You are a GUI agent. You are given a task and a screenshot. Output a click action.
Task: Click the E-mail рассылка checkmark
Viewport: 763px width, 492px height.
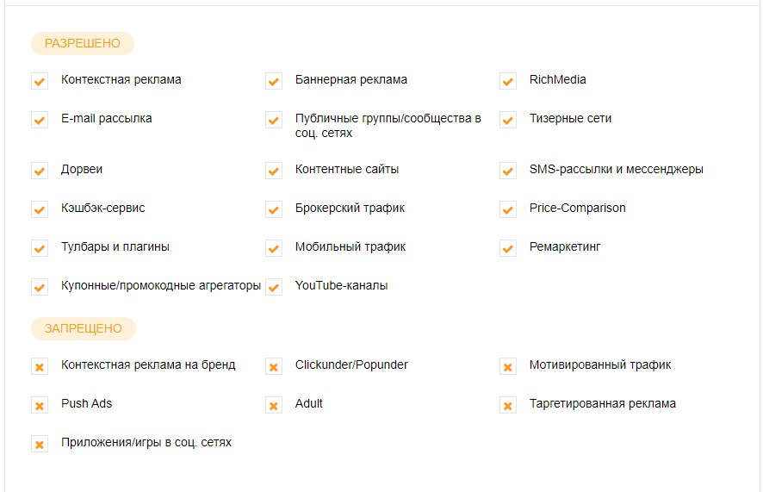(40, 120)
